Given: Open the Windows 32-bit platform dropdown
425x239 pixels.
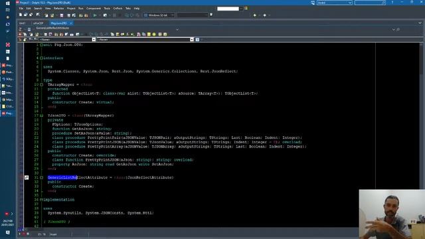Looking at the screenshot, I should [173, 15].
